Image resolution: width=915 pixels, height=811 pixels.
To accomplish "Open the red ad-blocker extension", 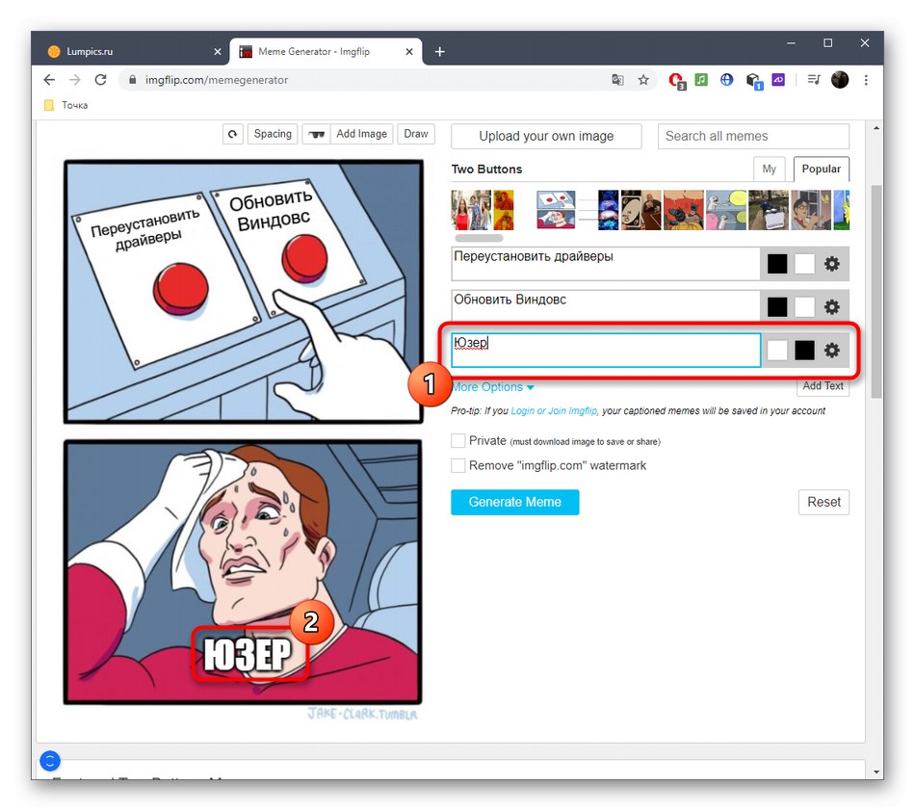I will point(676,81).
